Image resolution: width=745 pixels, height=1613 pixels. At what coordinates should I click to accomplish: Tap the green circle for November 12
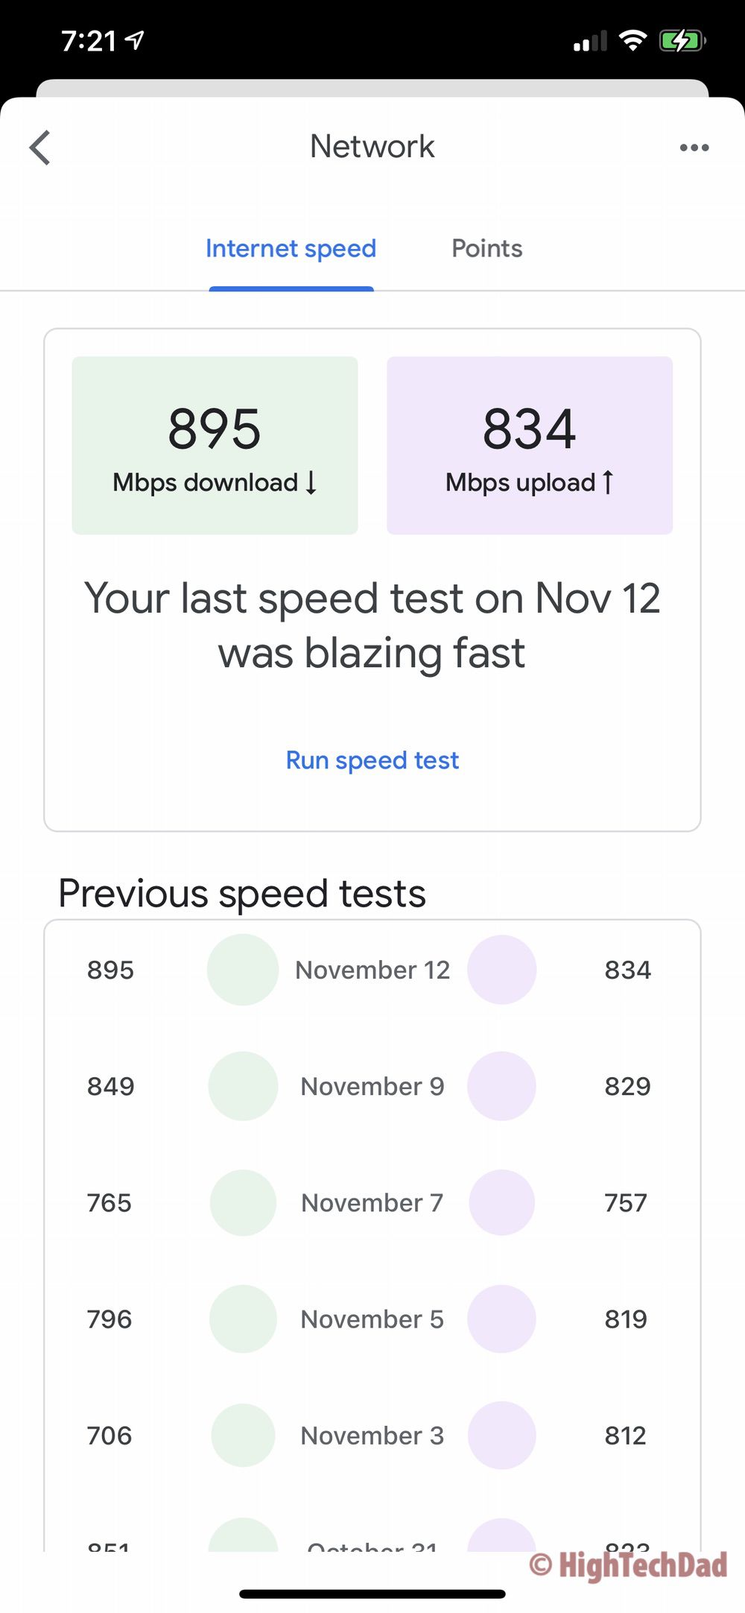[243, 970]
